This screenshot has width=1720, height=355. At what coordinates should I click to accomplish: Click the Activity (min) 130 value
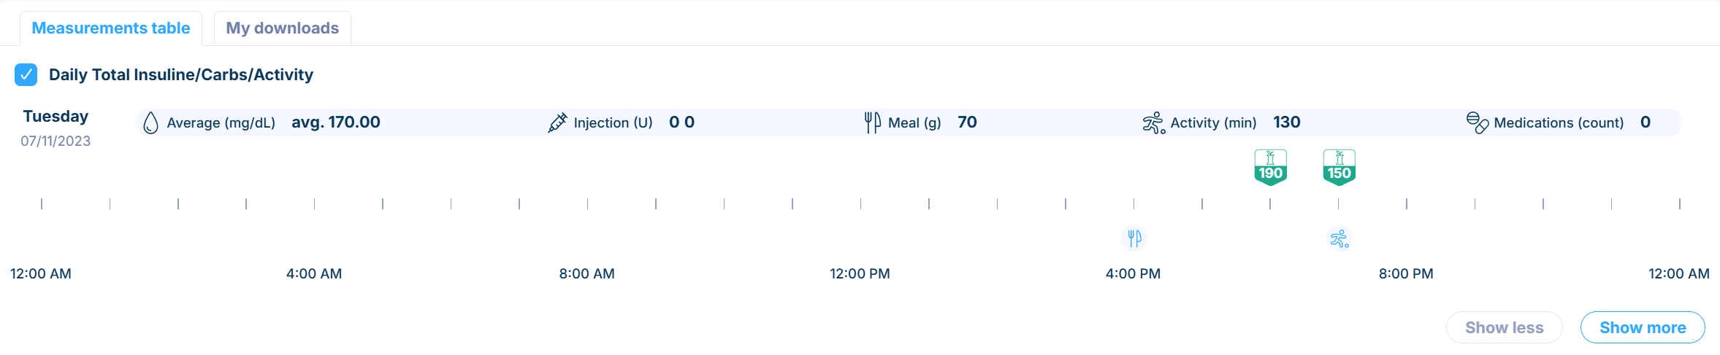point(1287,122)
